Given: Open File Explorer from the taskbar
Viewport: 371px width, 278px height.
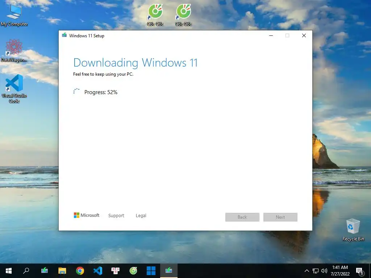Looking at the screenshot, I should [62, 271].
